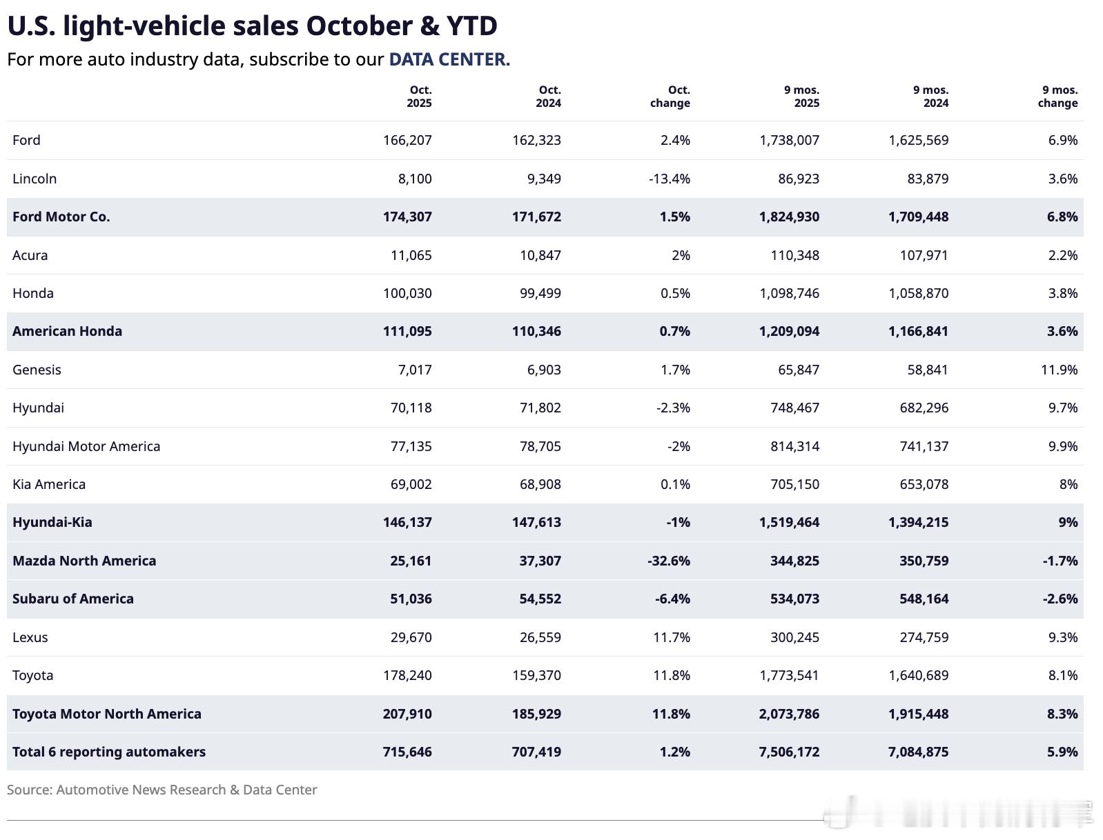This screenshot has height=840, width=1103.
Task: Select the Total 6 reporting automakers label
Action: click(109, 752)
